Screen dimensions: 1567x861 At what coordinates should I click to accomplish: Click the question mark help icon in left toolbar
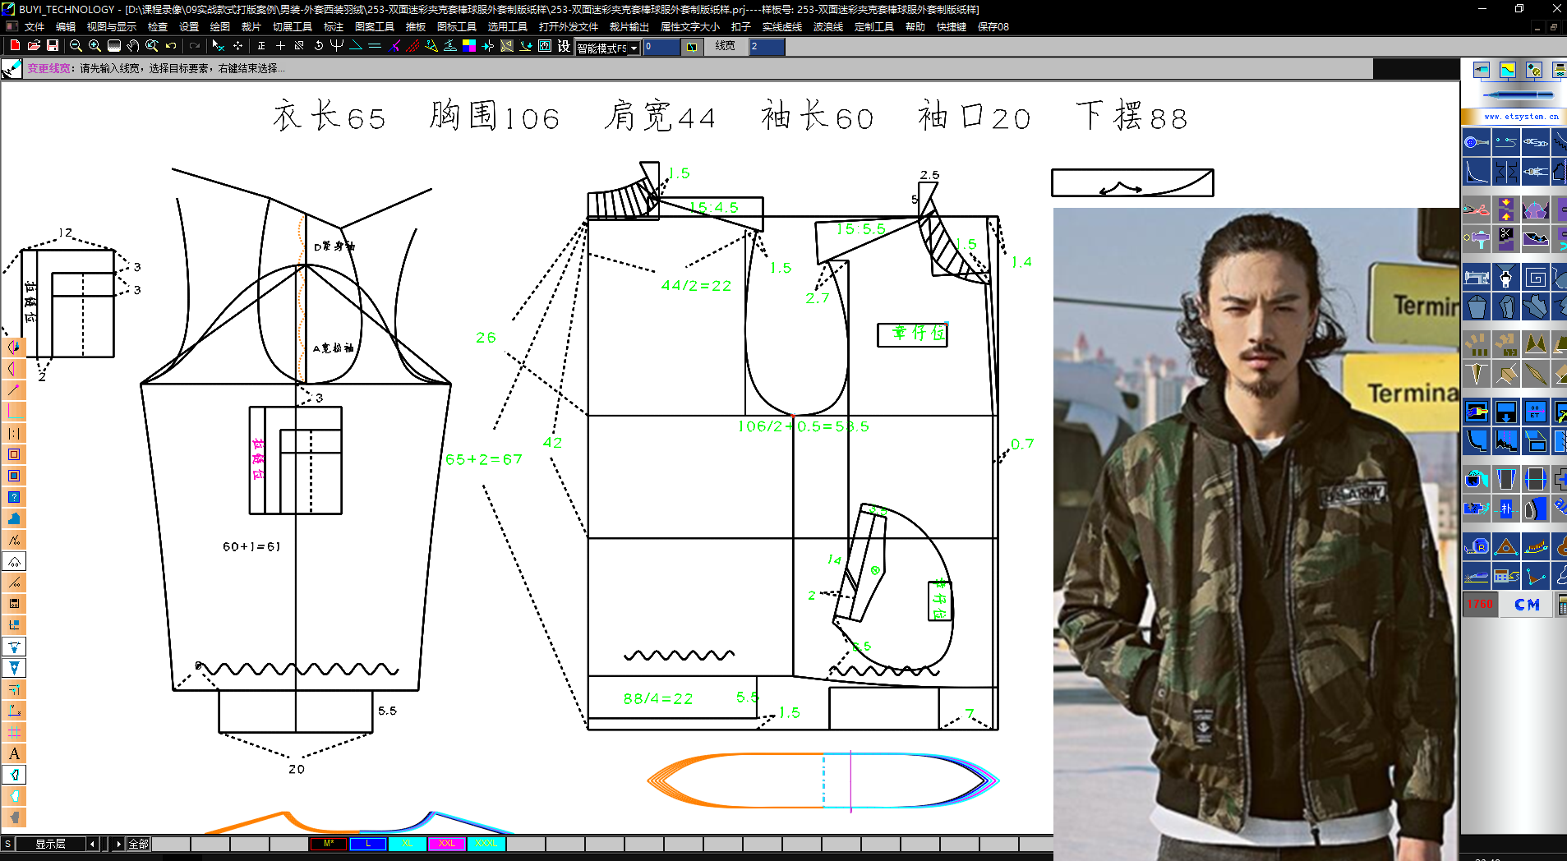pos(13,497)
